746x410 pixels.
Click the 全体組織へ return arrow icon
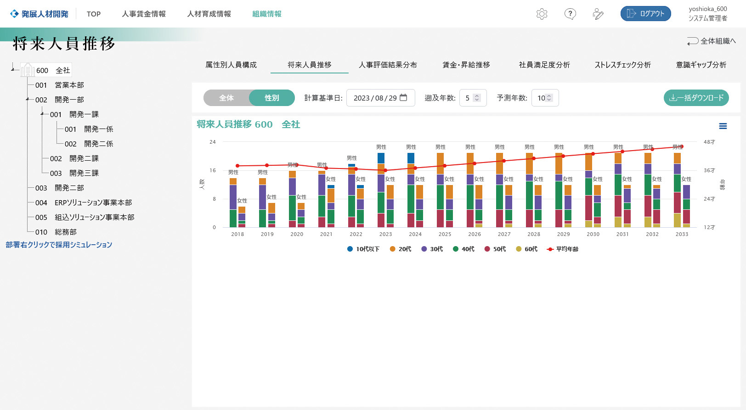pyautogui.click(x=692, y=41)
